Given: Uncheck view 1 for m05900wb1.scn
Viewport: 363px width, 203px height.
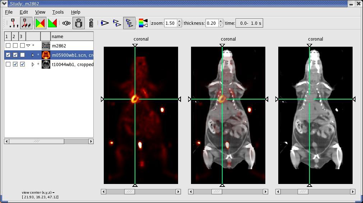Looking at the screenshot, I should pyautogui.click(x=8, y=55).
